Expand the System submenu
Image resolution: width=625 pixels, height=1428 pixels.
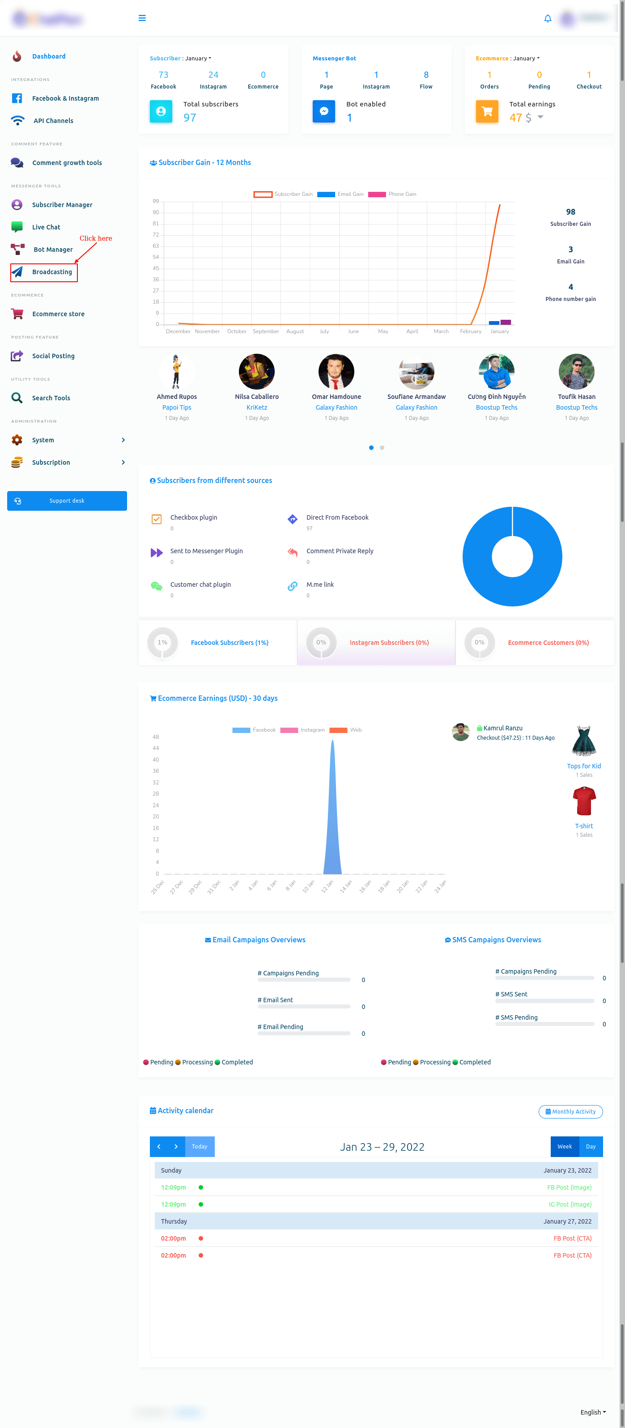click(123, 440)
